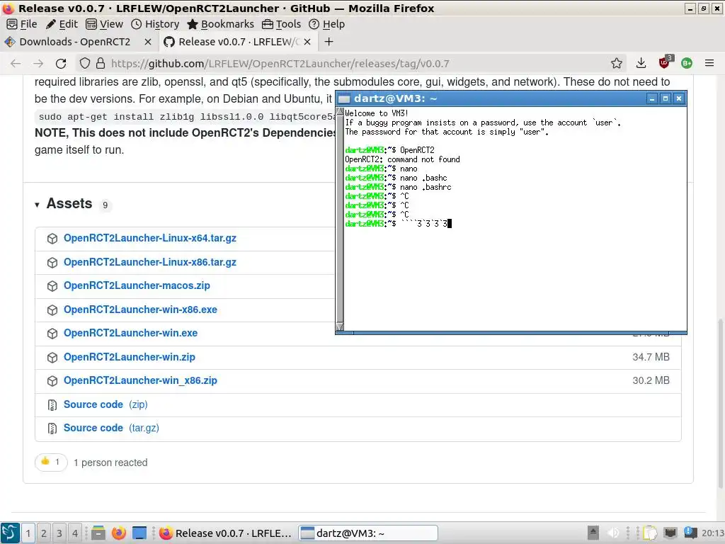Viewport: 725px width, 544px height.
Task: Click the terminal window menu icon
Action: (343, 98)
